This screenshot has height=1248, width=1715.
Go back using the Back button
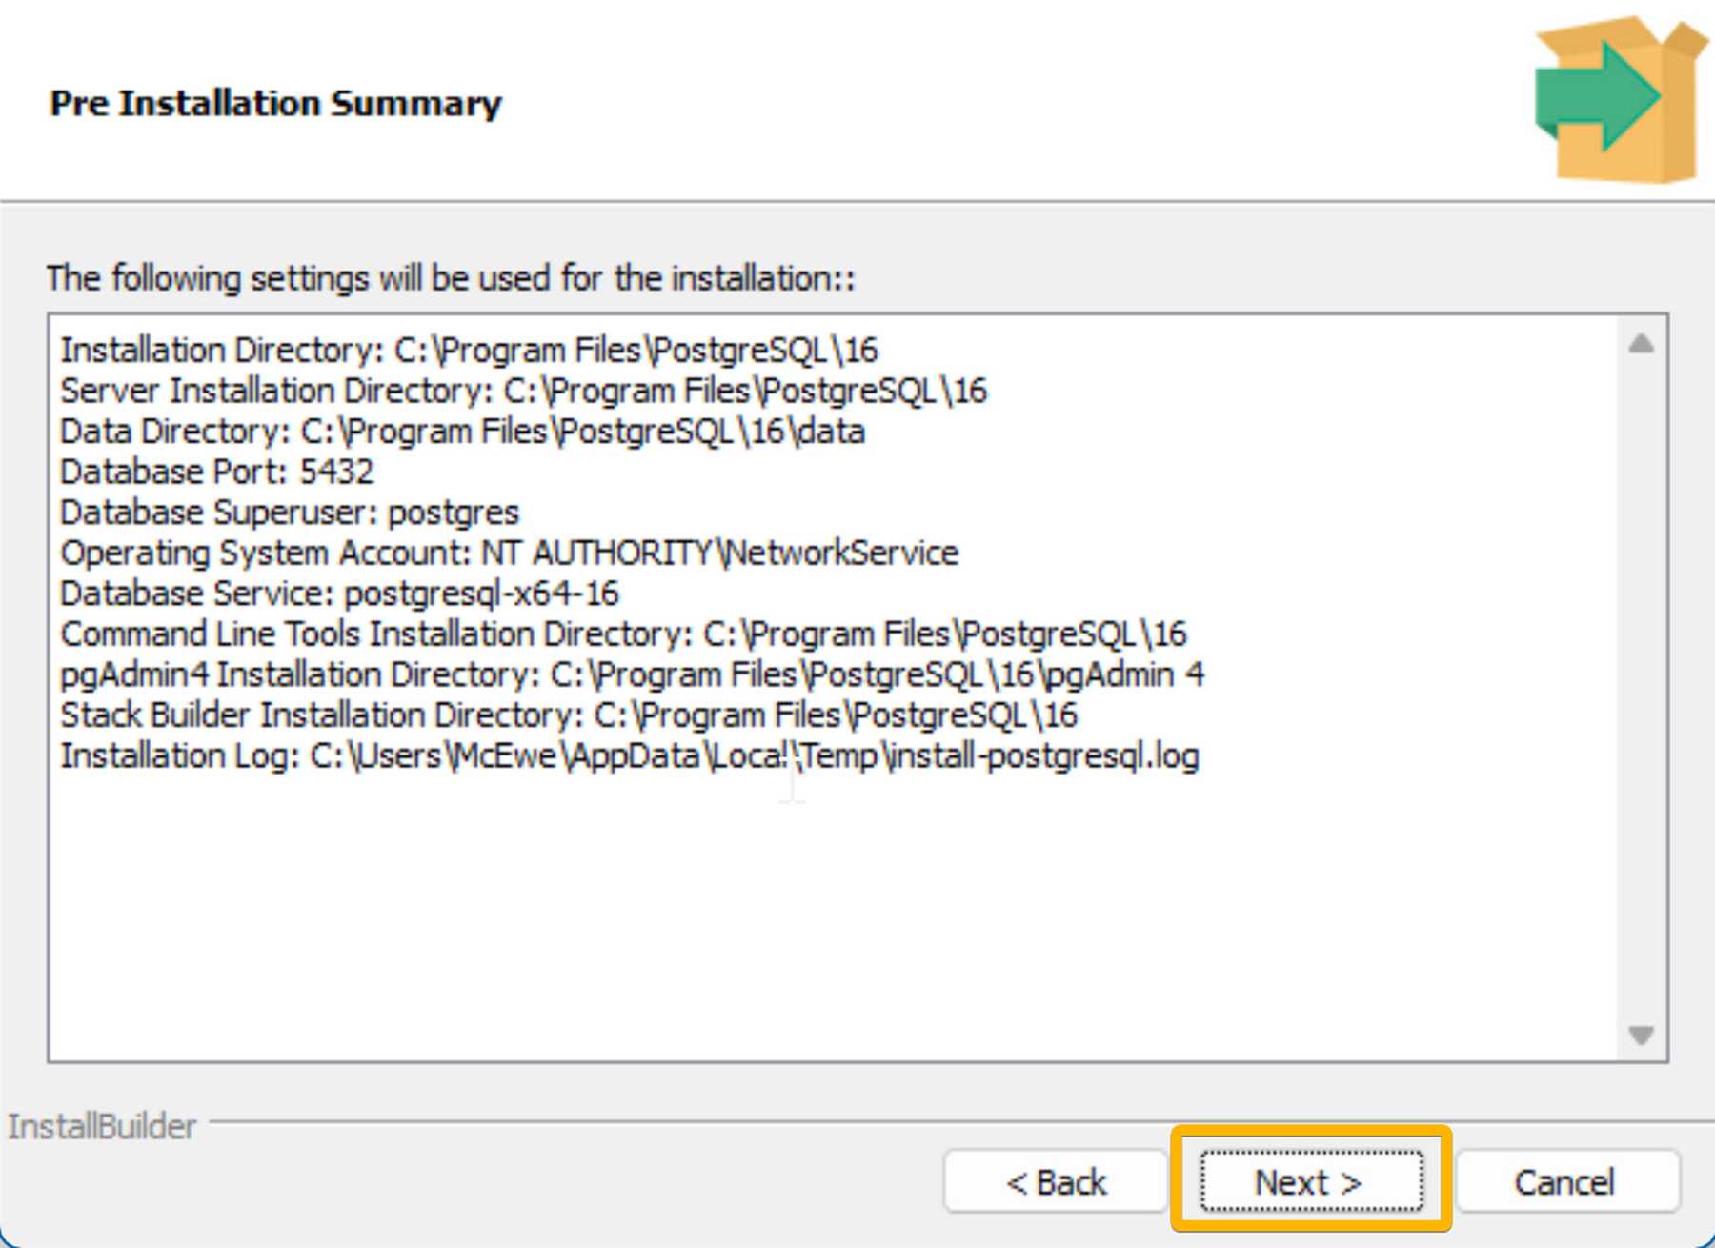coord(1056,1181)
